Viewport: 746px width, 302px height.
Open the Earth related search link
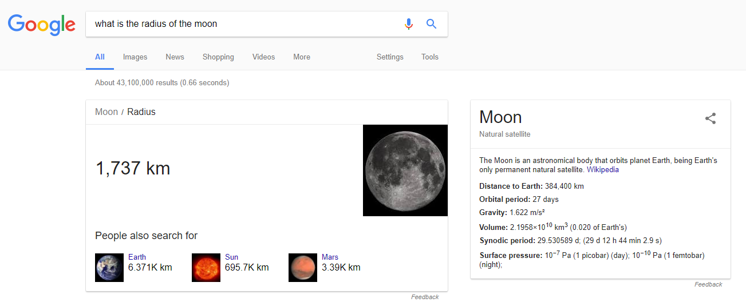click(x=137, y=257)
